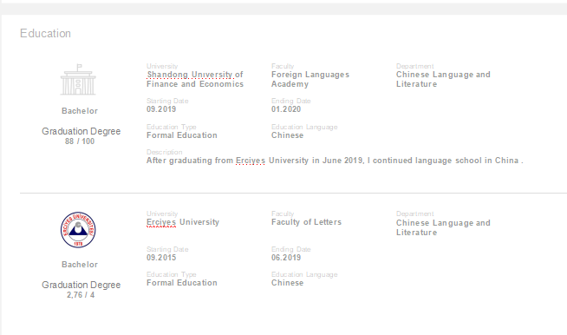
Task: Click ending date 06.2019
Action: coord(286,258)
